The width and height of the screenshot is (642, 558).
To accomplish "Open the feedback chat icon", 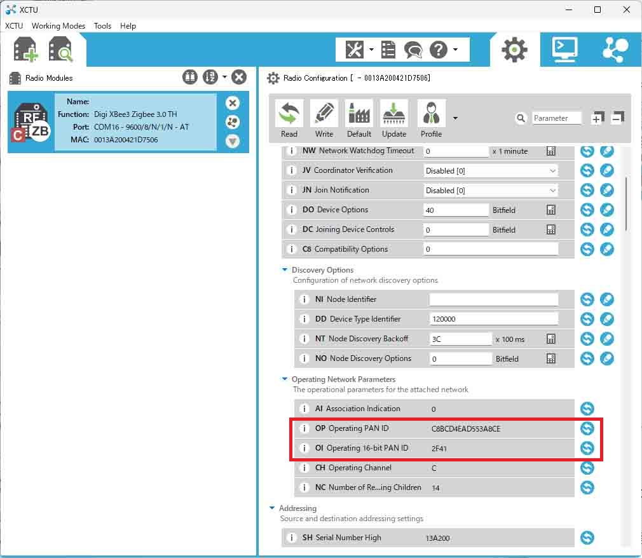I will click(413, 50).
